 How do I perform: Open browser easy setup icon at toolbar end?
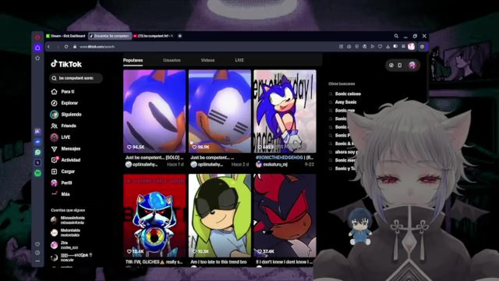pos(422,47)
